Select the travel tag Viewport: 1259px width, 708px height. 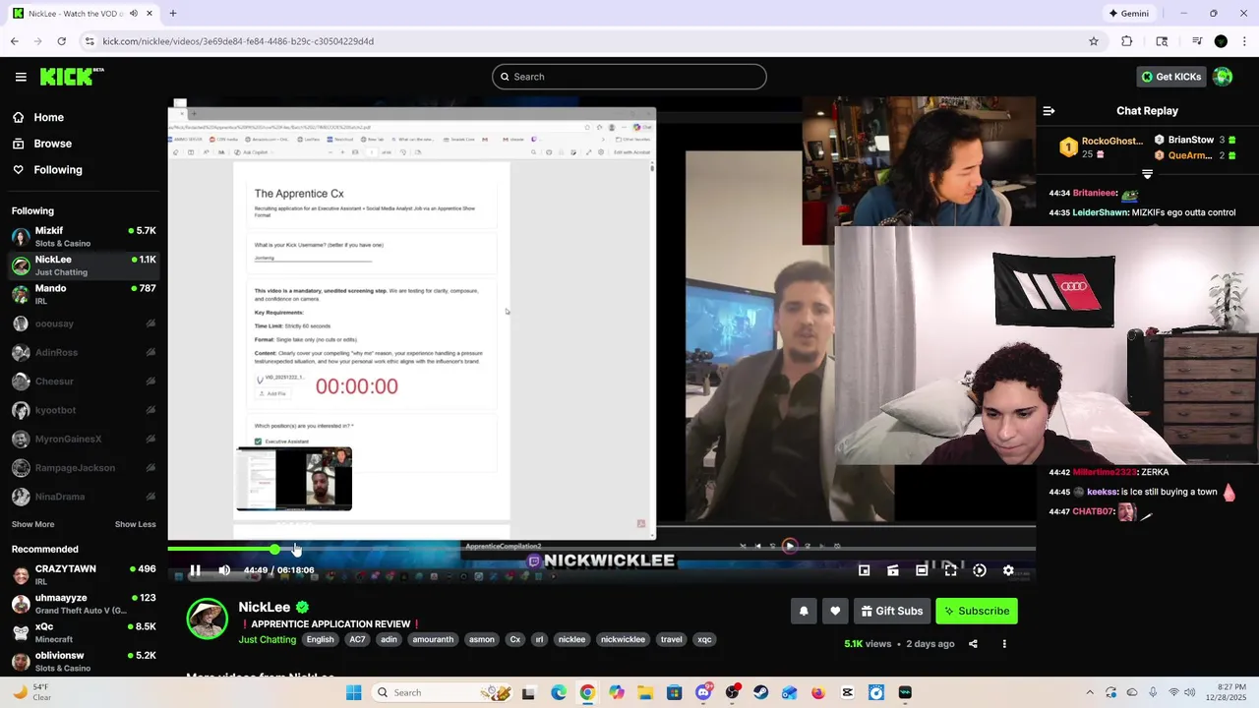tap(671, 639)
